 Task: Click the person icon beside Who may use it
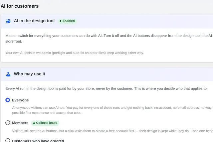pos(8,74)
